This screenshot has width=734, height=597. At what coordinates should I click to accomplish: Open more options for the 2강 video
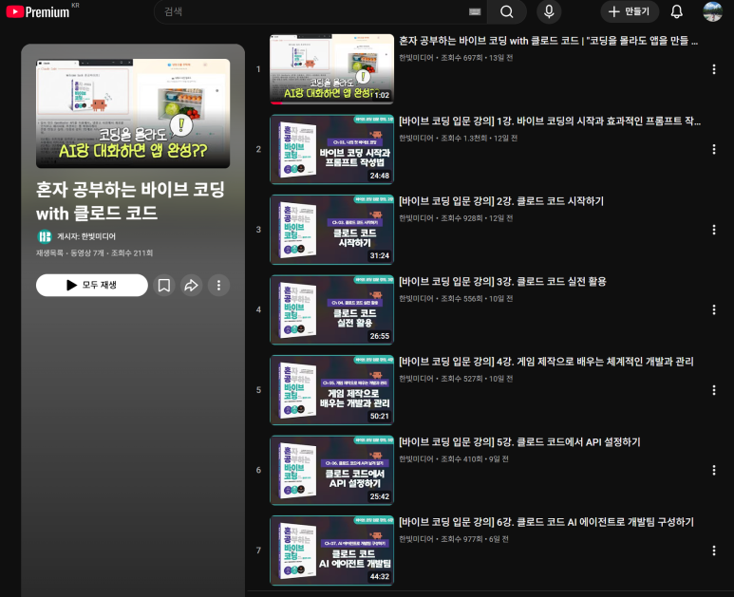click(713, 230)
